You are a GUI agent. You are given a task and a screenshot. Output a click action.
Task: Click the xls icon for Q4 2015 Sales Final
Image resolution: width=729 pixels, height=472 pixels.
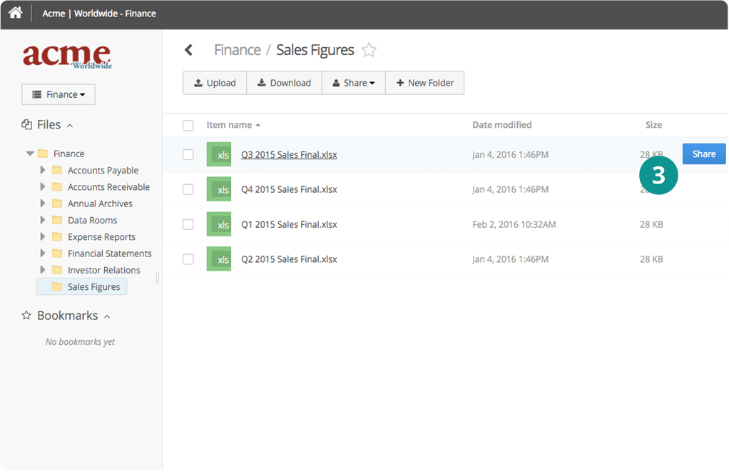(219, 190)
